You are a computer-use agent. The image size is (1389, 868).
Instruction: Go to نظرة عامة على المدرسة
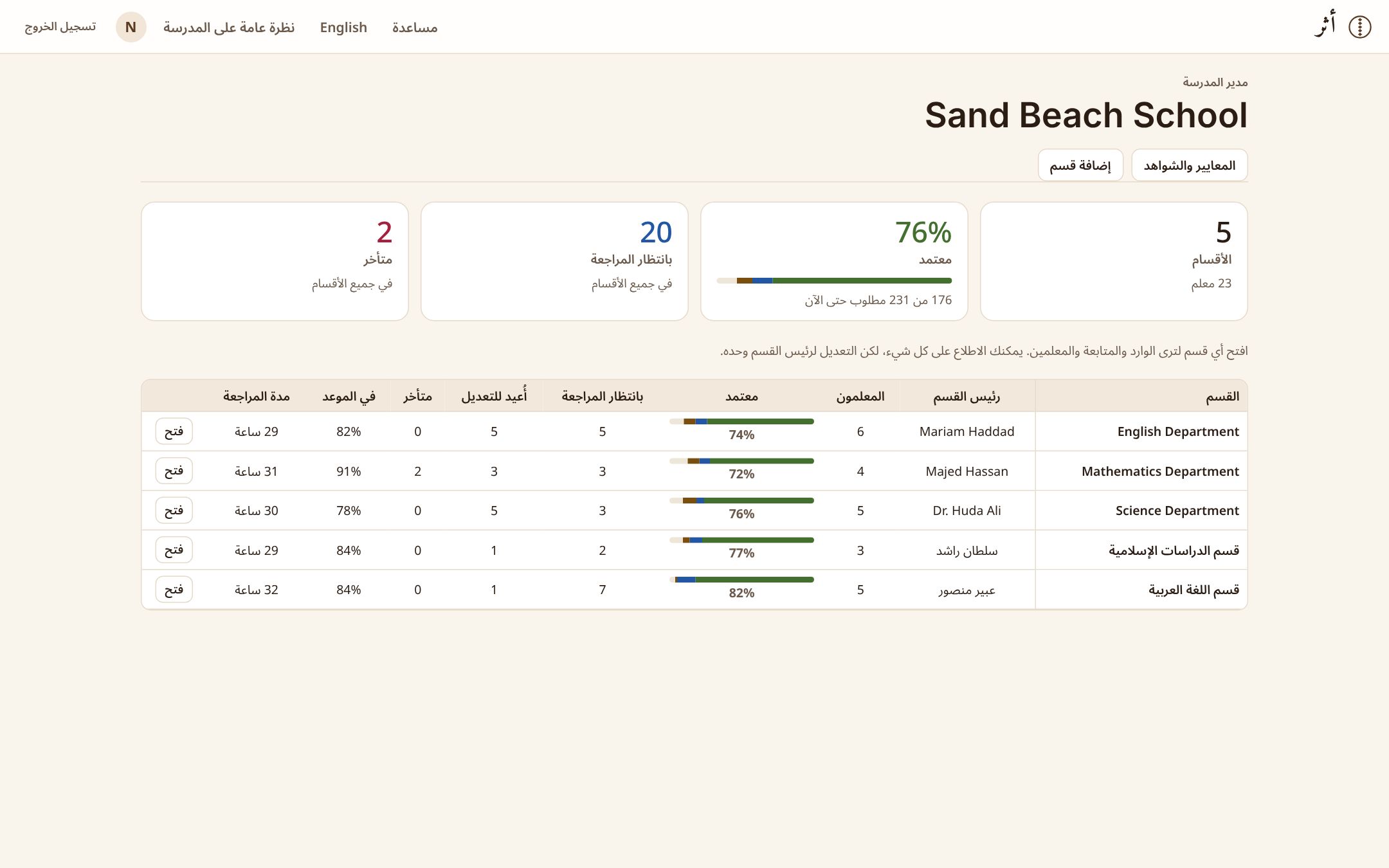tap(229, 27)
